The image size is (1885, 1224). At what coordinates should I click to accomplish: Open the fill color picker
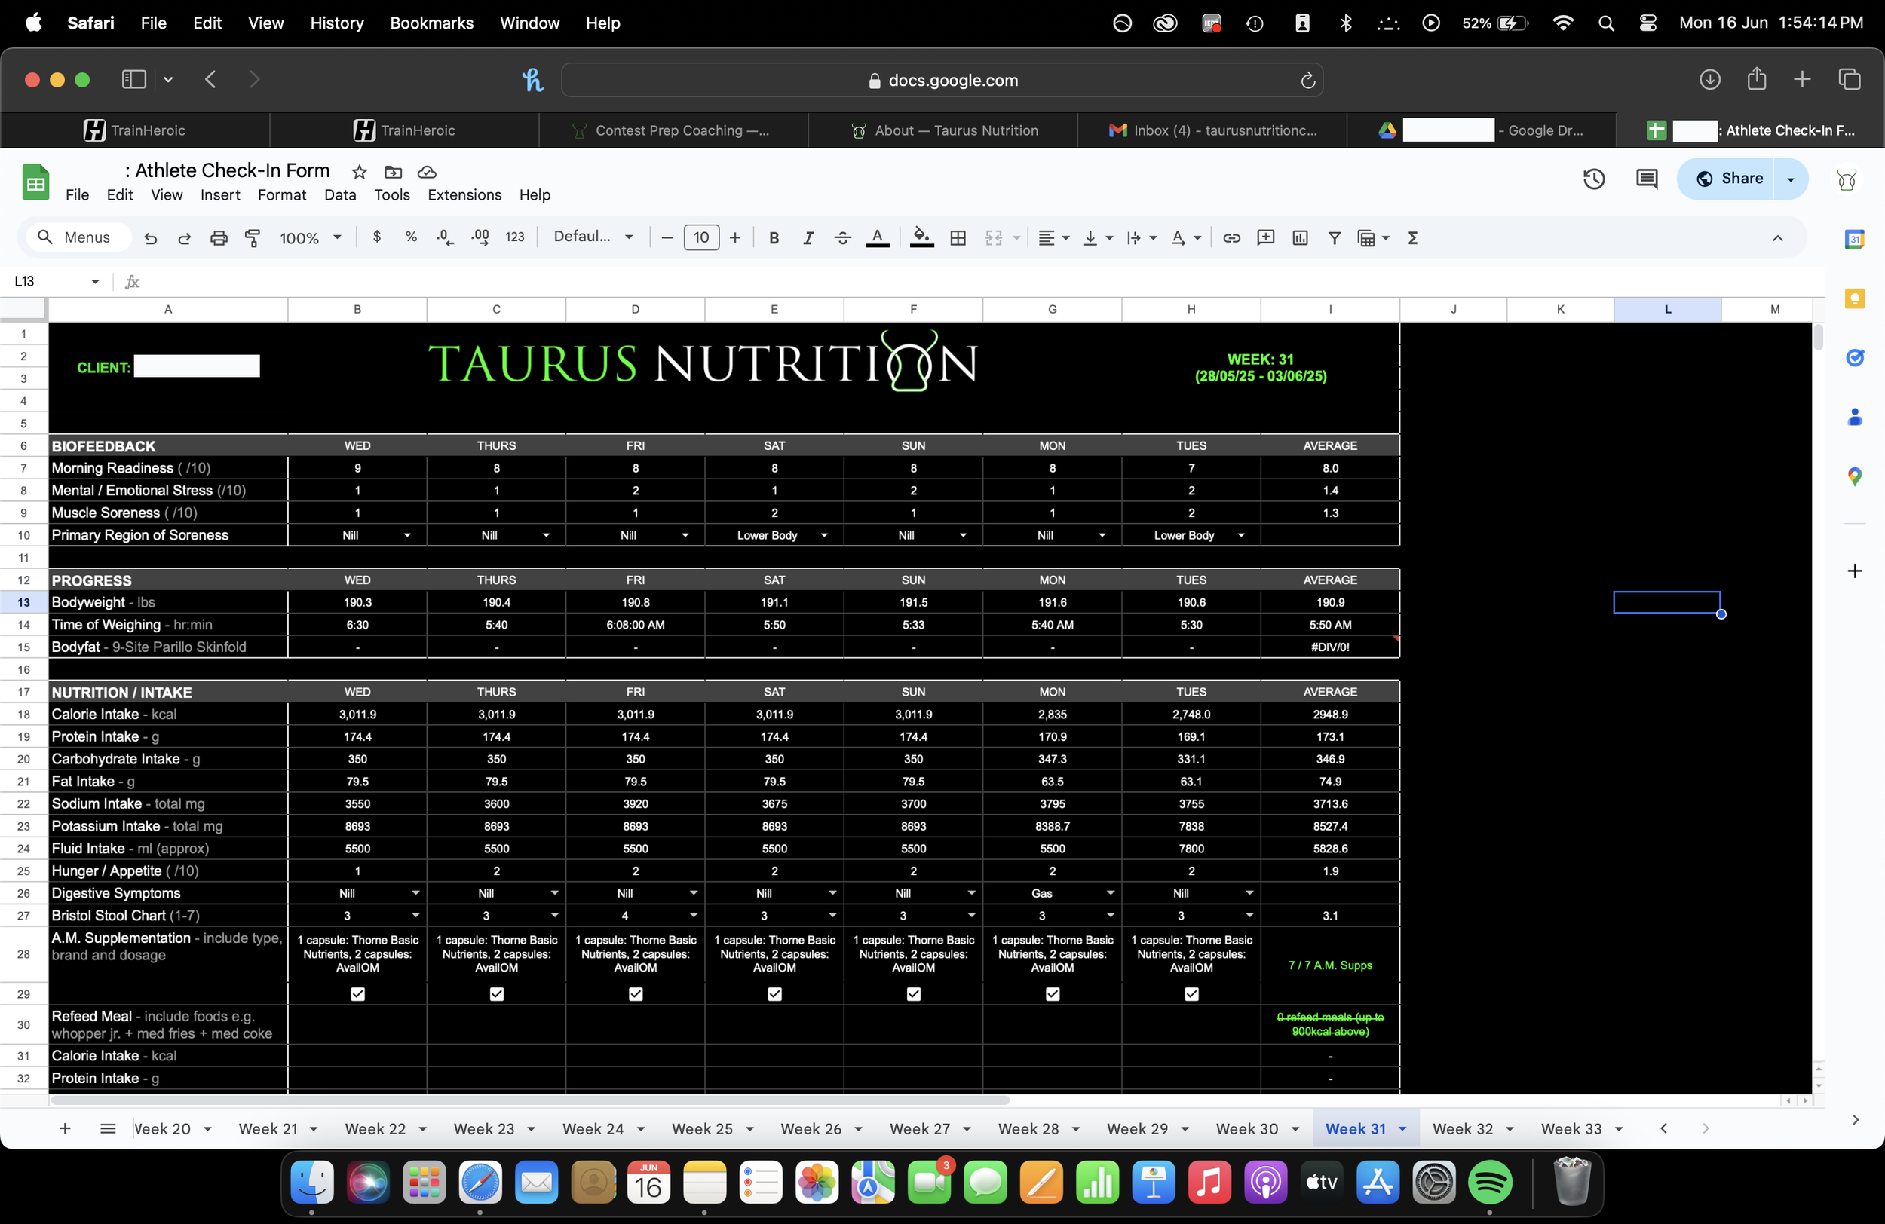(921, 237)
